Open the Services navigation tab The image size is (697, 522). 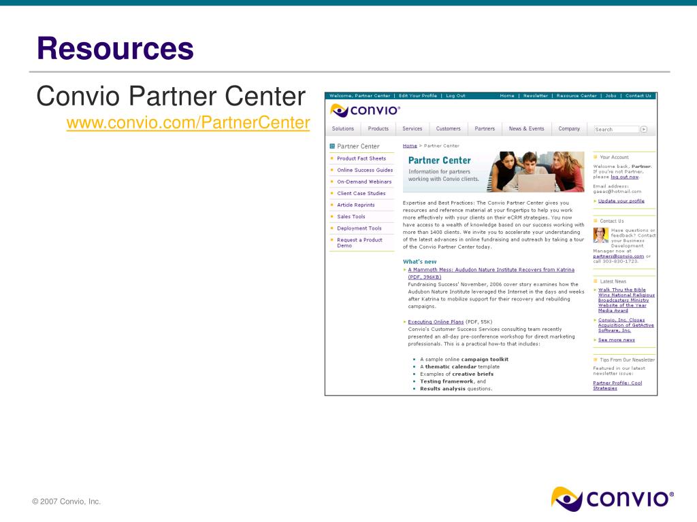[412, 128]
